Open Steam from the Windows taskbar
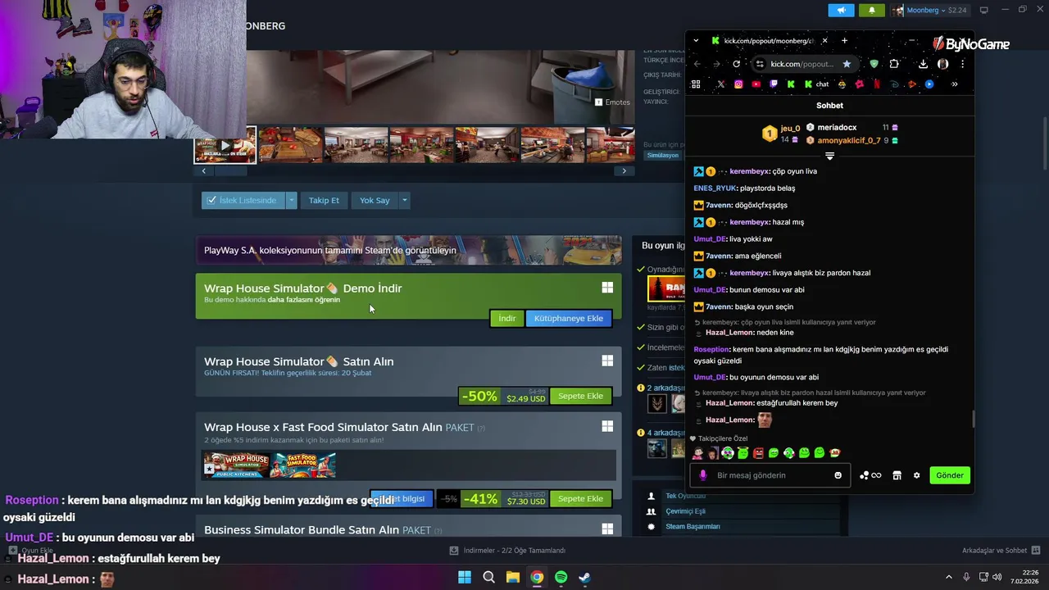The image size is (1049, 590). [584, 577]
